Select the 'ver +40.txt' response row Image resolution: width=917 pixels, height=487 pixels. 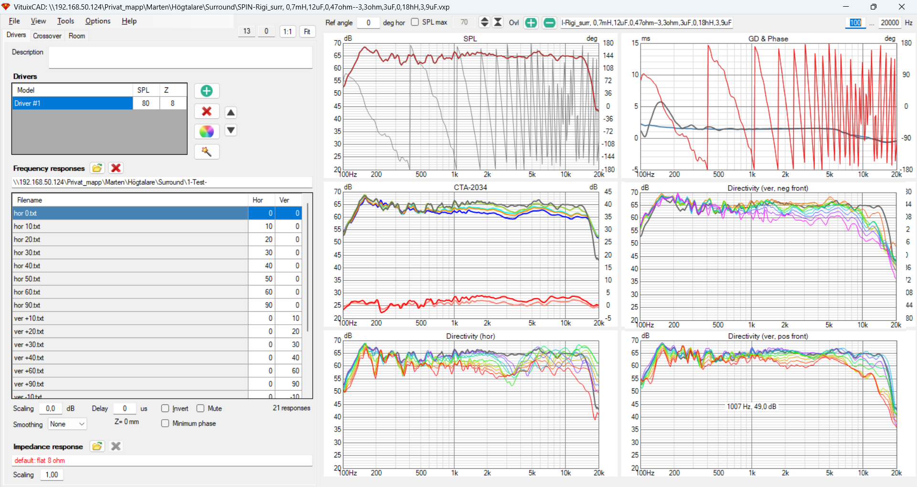click(157, 358)
